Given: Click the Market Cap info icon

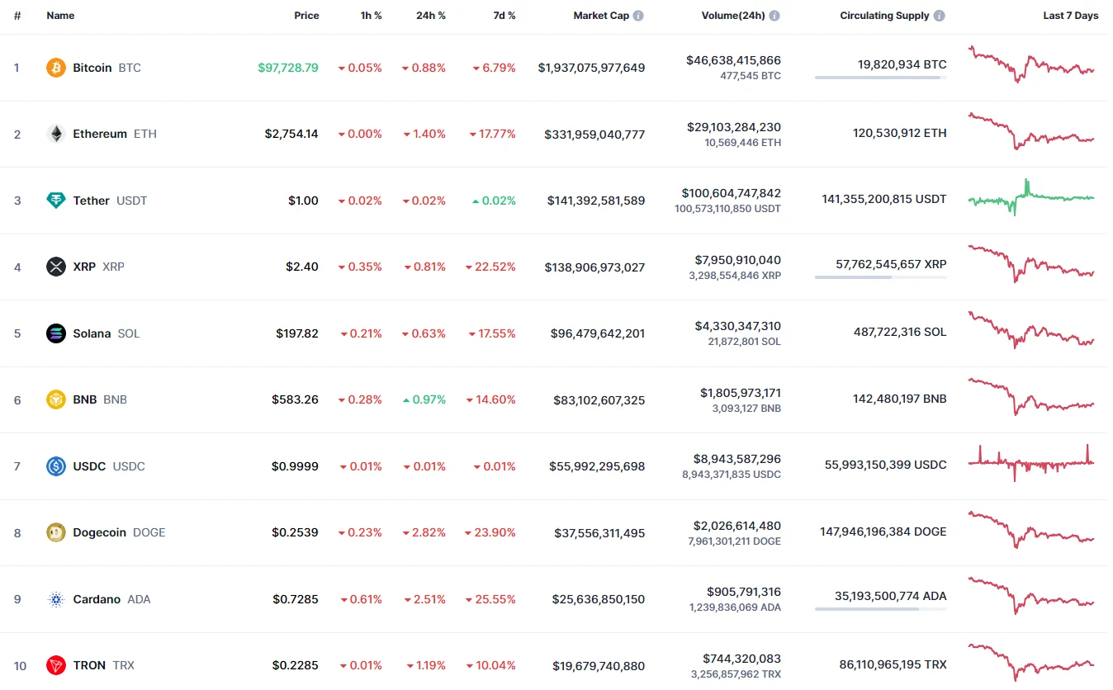Looking at the screenshot, I should click(638, 16).
